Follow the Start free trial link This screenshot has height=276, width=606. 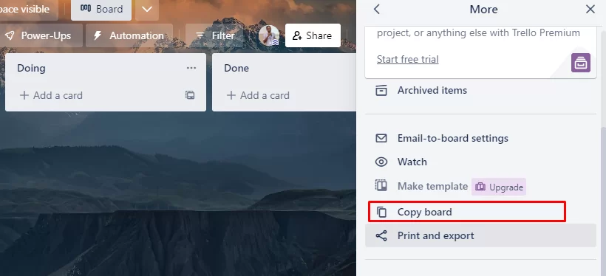tap(408, 60)
